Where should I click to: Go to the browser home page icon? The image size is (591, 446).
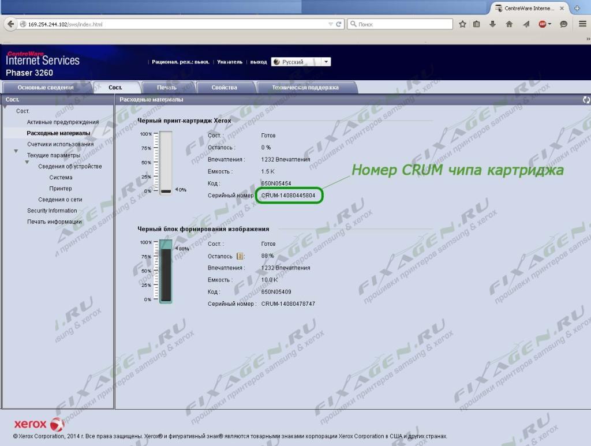[x=509, y=24]
